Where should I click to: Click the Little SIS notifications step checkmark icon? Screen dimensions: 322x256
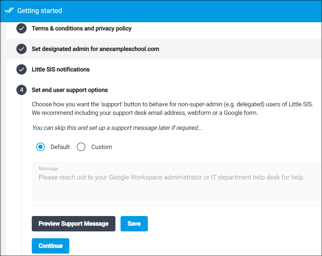tap(22, 69)
